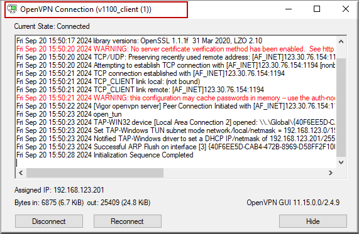
Task: Click the cache passwords warning log line
Action: pos(175,98)
